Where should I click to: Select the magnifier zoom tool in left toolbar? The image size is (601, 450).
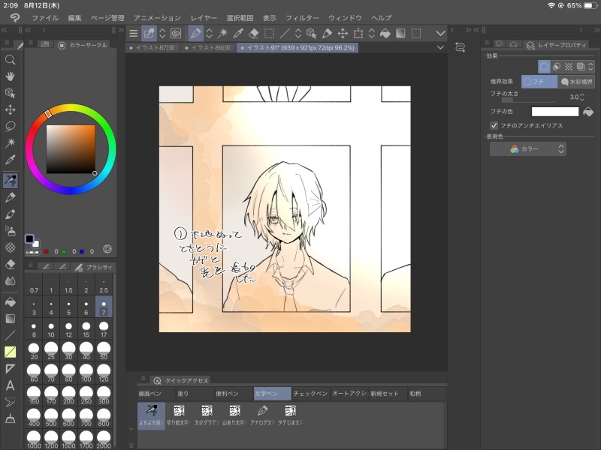click(11, 60)
